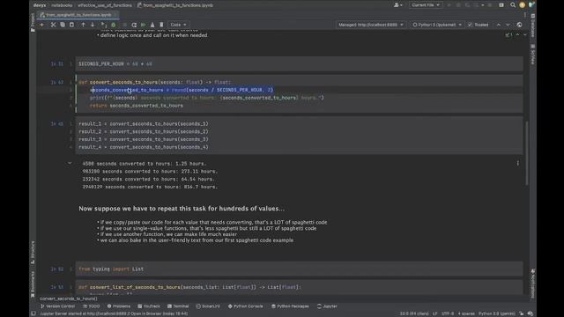This screenshot has width=564, height=317.
Task: Open the SciView tool window on right
Action: tap(532, 55)
